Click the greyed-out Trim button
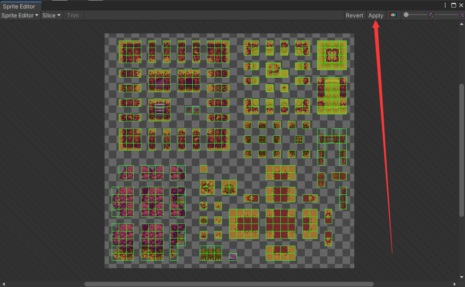This screenshot has height=287, width=465. (73, 16)
